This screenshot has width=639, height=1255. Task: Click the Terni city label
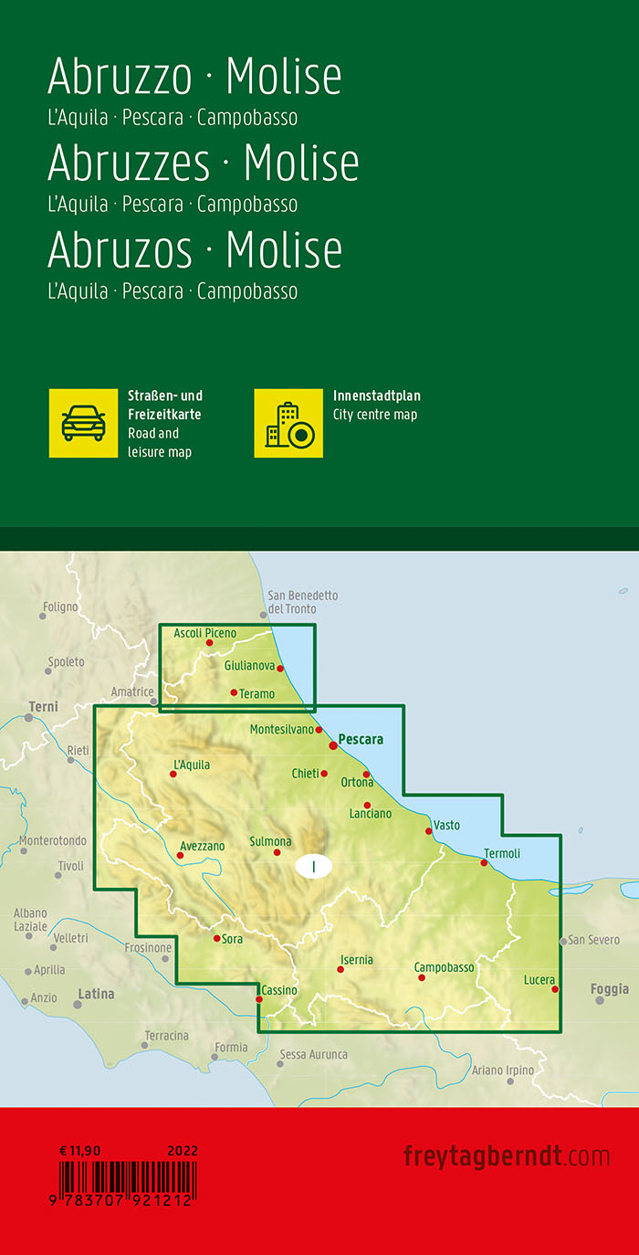pyautogui.click(x=43, y=706)
